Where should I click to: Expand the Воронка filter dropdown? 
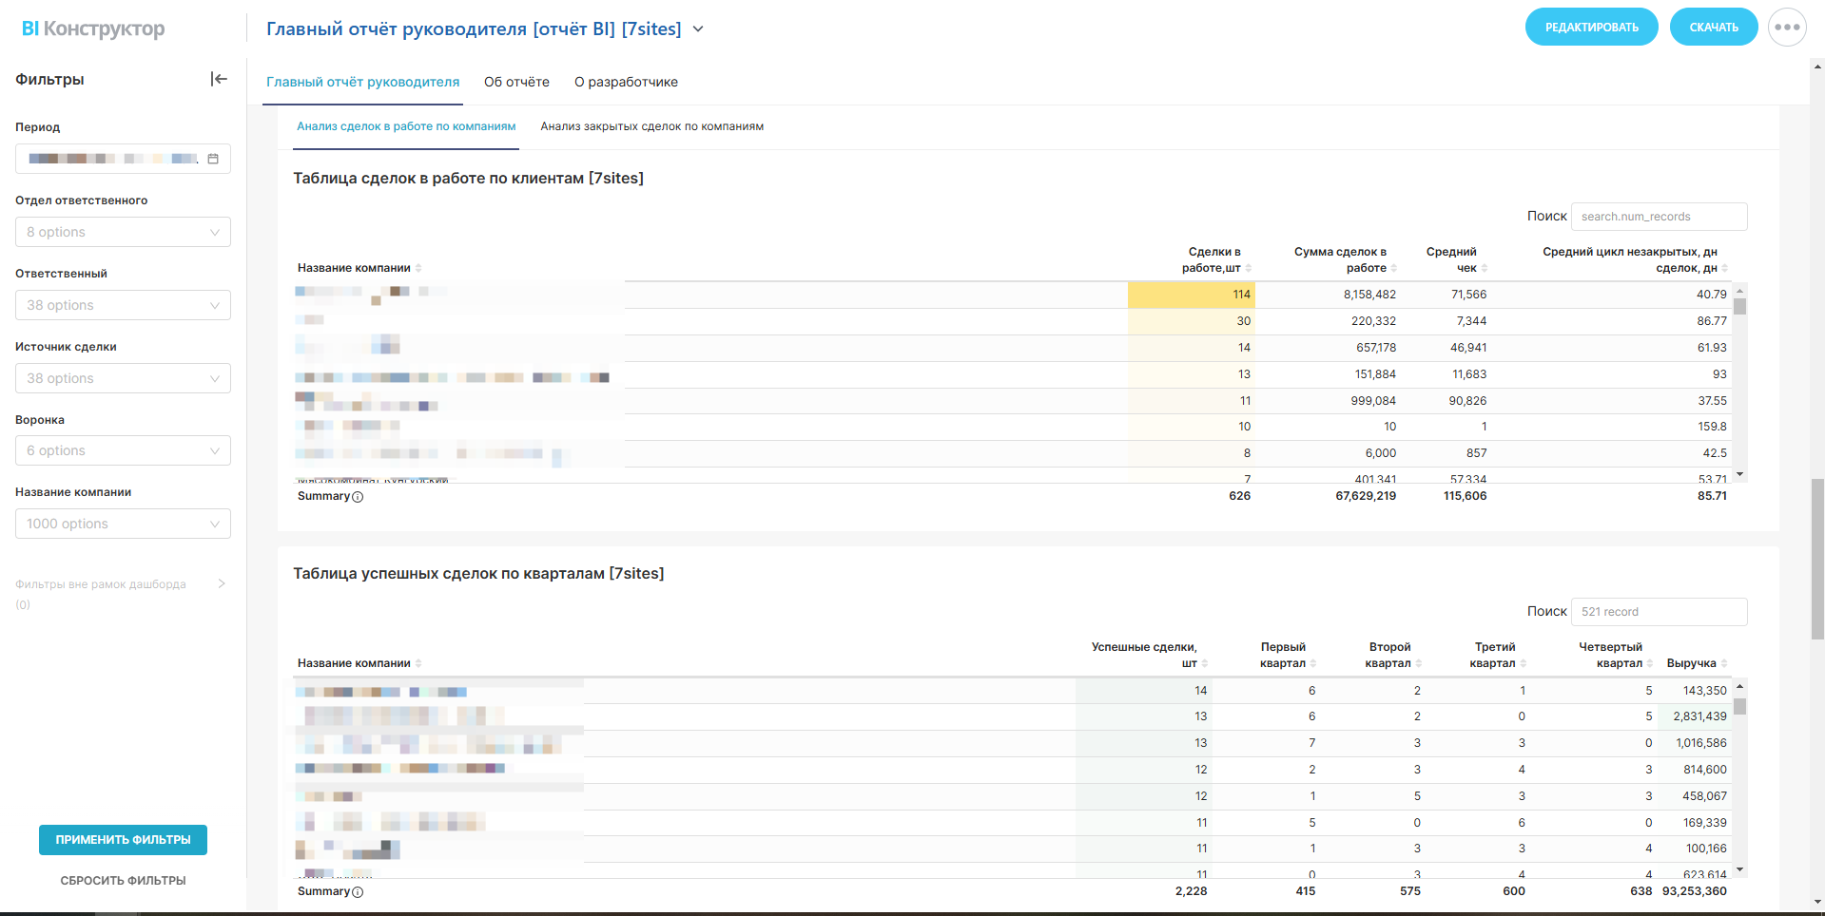[x=123, y=450]
